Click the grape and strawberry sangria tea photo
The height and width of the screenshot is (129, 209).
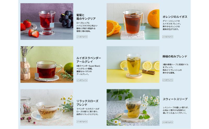(47, 22)
